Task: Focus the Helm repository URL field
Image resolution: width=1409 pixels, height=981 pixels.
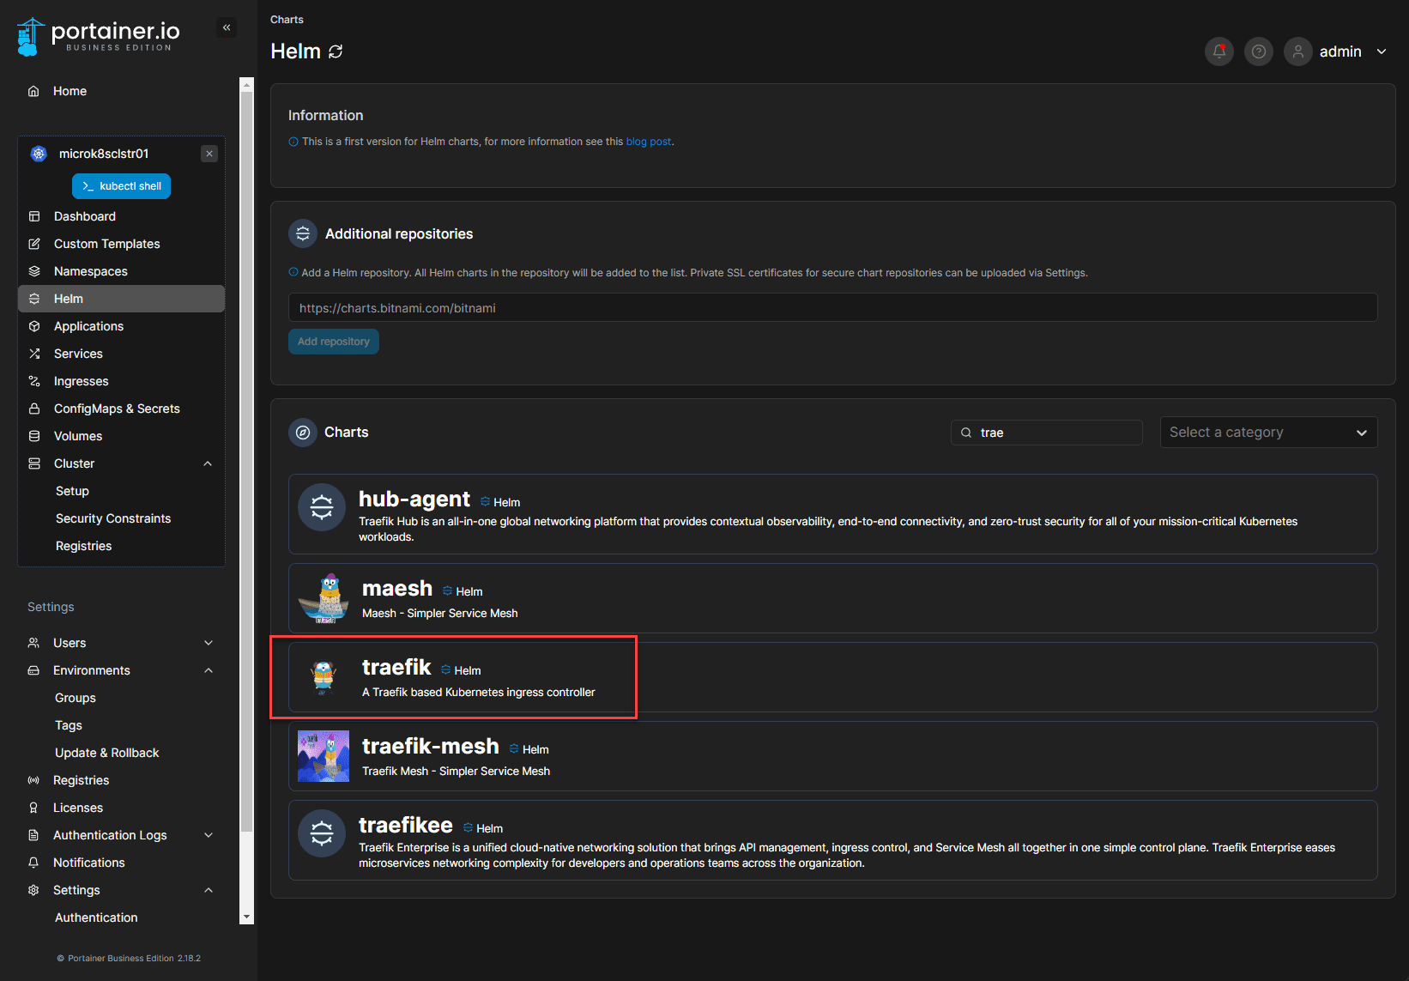Action: (832, 308)
